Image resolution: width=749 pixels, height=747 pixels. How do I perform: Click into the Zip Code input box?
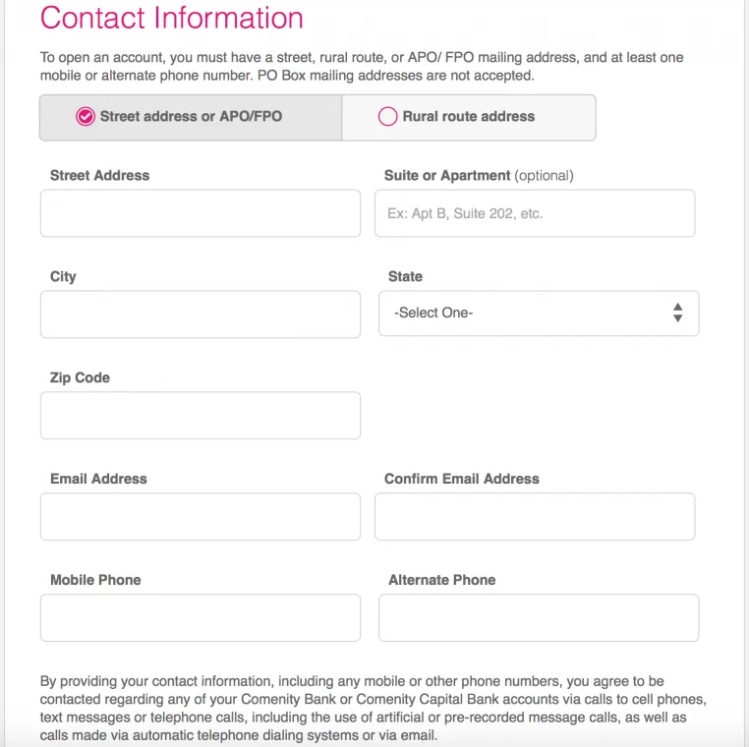tap(201, 416)
